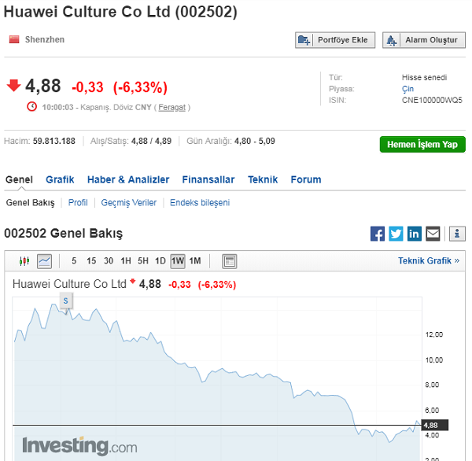Switch to candlestick chart type icon

point(24,260)
